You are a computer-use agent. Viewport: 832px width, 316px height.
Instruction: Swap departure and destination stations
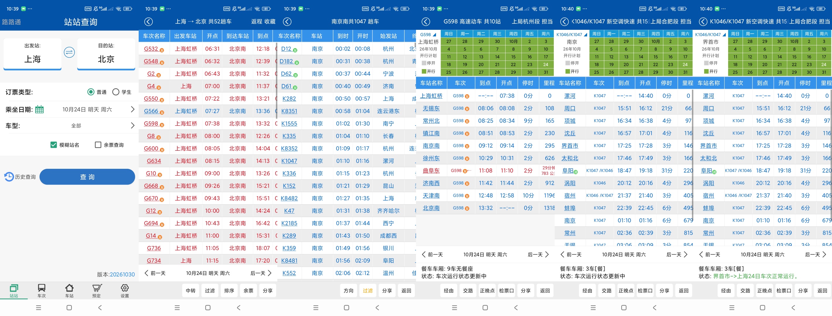[x=69, y=52]
